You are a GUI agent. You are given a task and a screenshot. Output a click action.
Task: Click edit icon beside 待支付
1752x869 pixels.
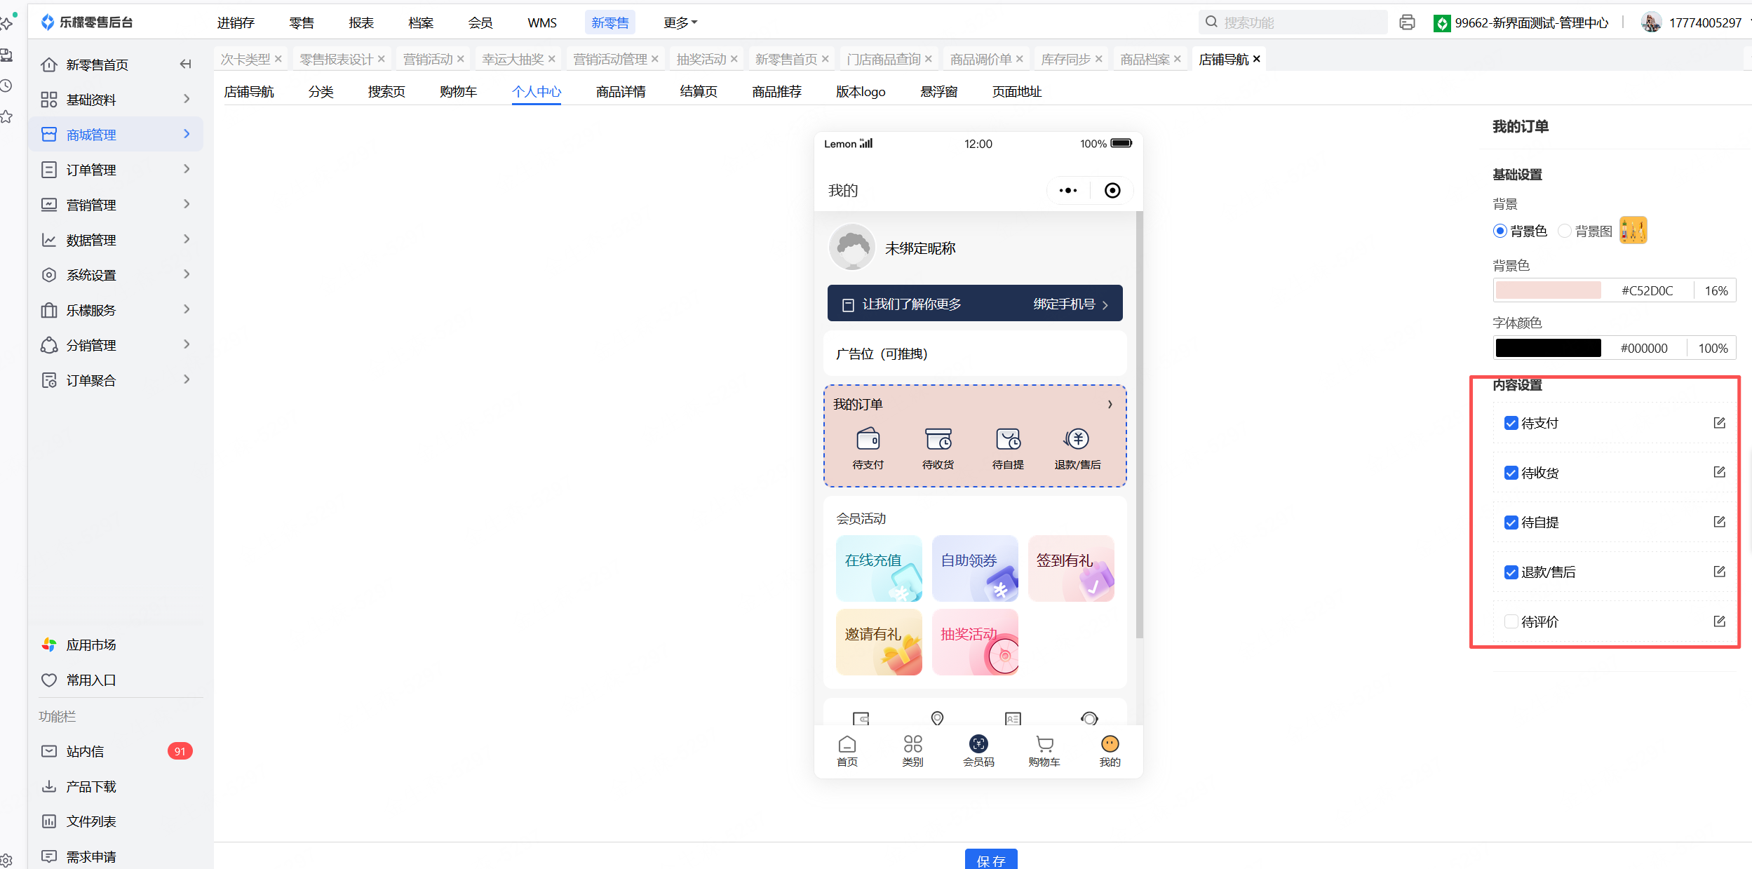pos(1718,423)
